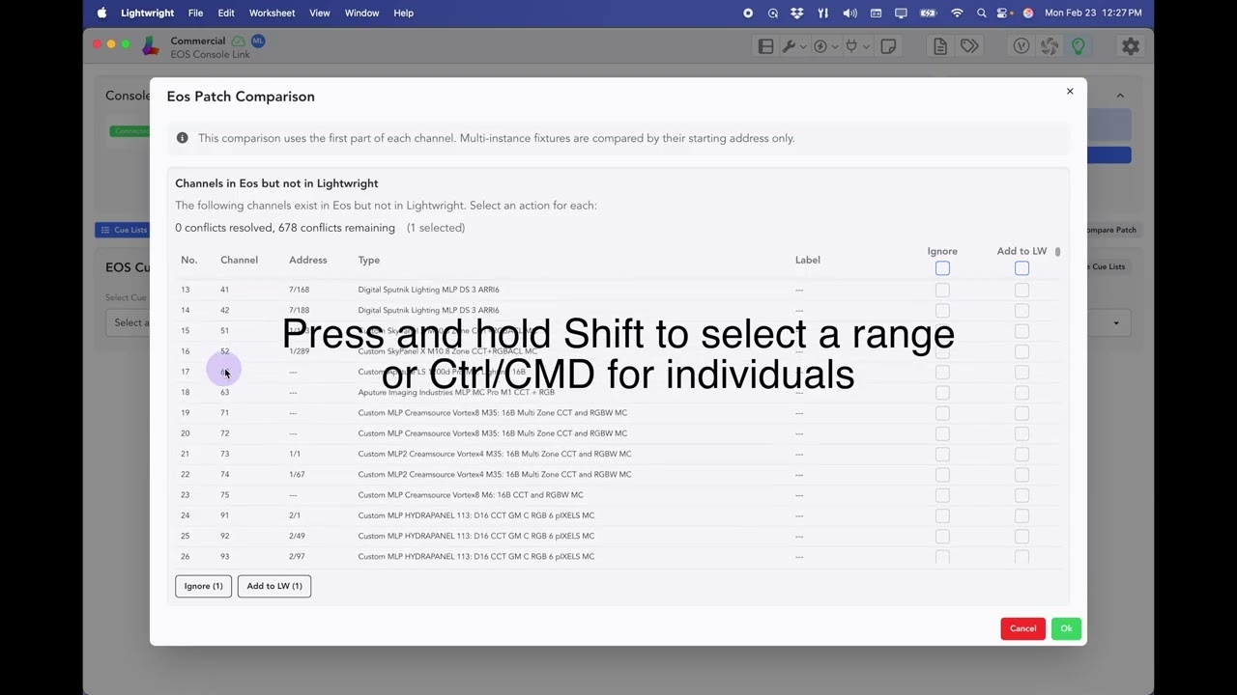Expand the lightning bolt dropdown chevron
The height and width of the screenshot is (695, 1237).
coord(835,46)
